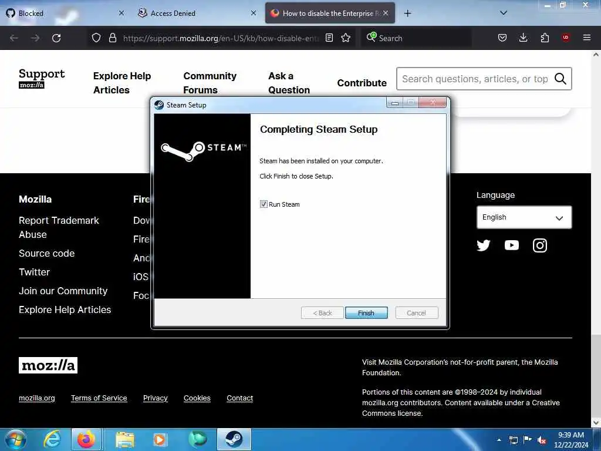Open a new tab with the plus icon
This screenshot has width=601, height=451.
tap(407, 14)
